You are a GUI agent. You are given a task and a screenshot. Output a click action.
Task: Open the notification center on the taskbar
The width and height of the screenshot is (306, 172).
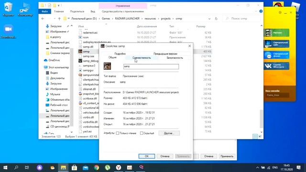click(x=298, y=168)
